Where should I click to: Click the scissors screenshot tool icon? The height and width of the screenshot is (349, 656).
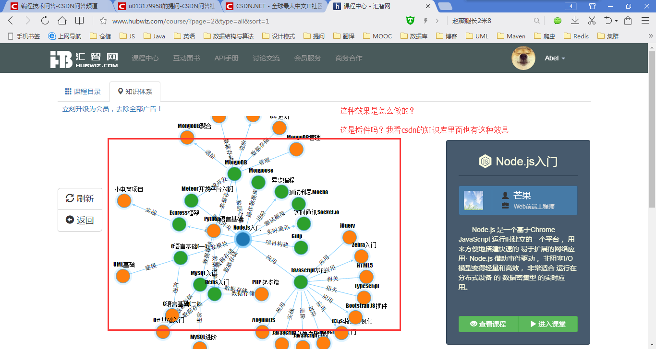click(592, 21)
